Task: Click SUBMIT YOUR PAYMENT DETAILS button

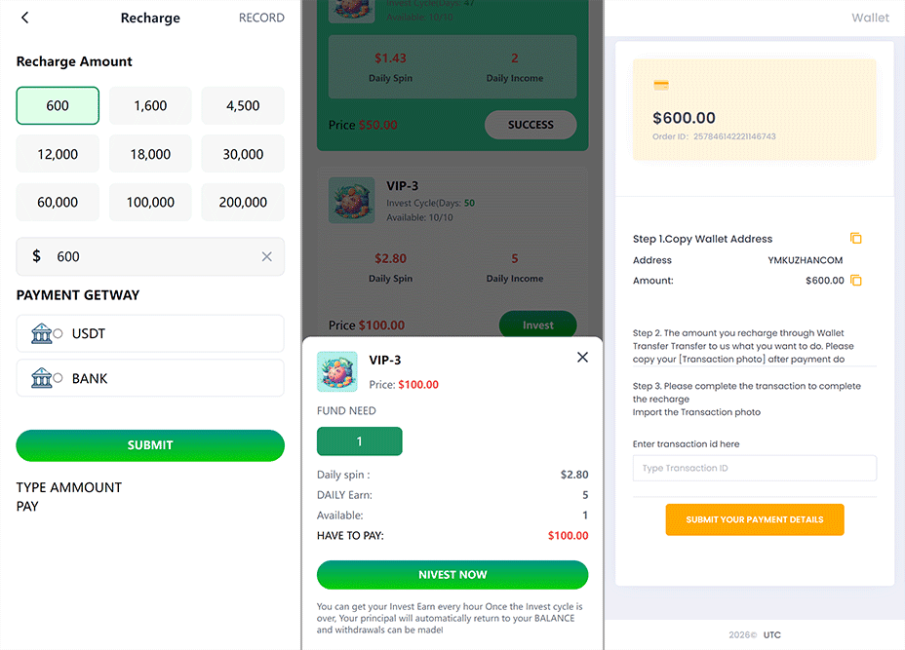Action: click(x=755, y=519)
